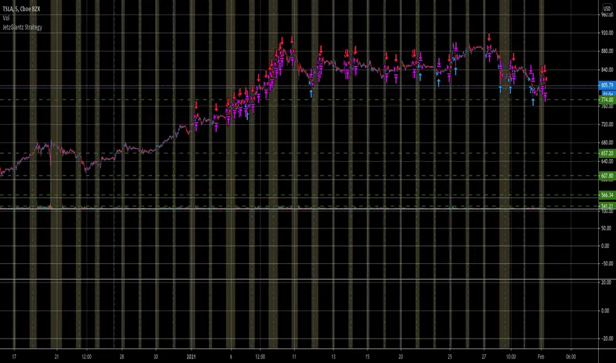Click the blue 805.79 current price label

(x=607, y=85)
